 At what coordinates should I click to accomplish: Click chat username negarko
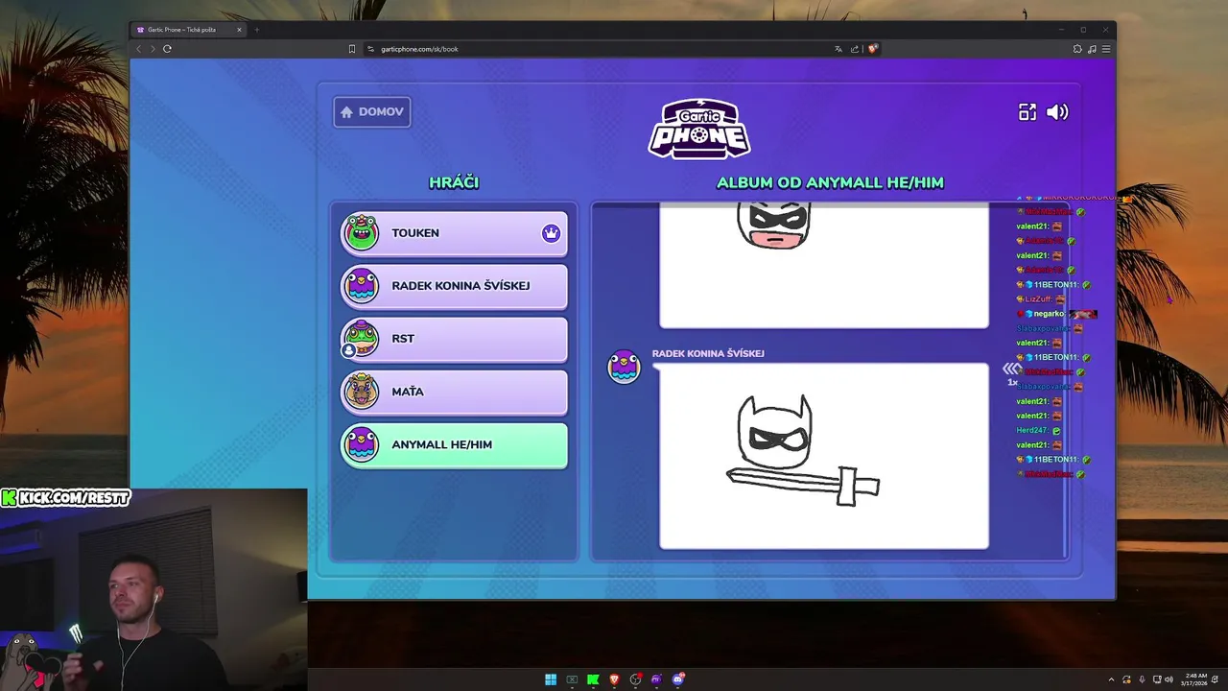pos(1049,314)
